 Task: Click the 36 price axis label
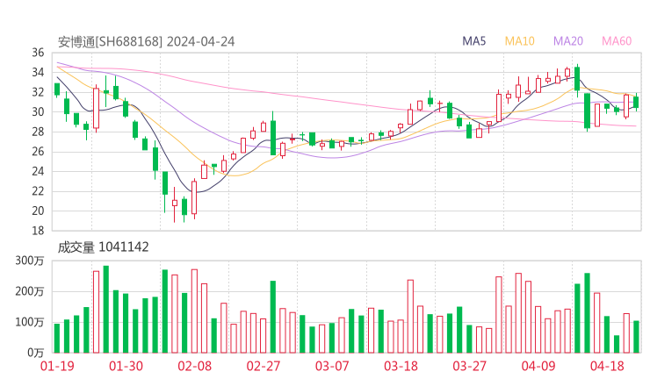coord(38,53)
